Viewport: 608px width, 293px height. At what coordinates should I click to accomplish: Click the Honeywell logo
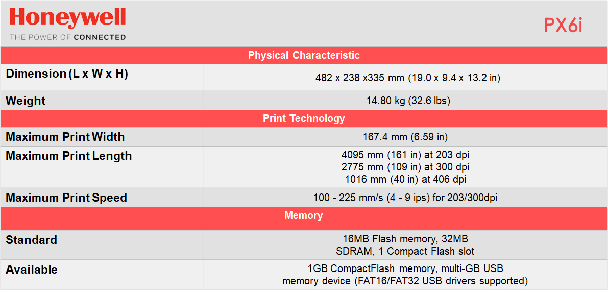pos(68,19)
